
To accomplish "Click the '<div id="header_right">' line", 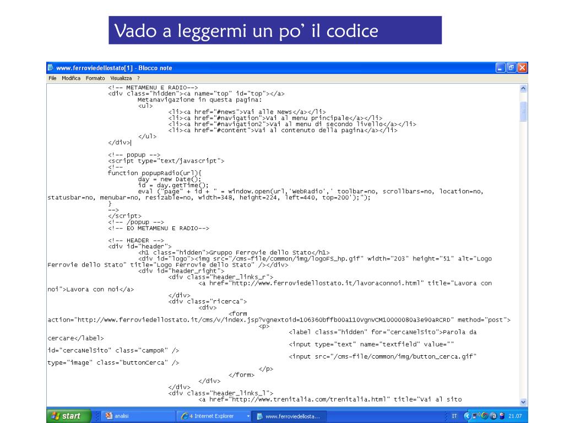I will tap(181, 271).
